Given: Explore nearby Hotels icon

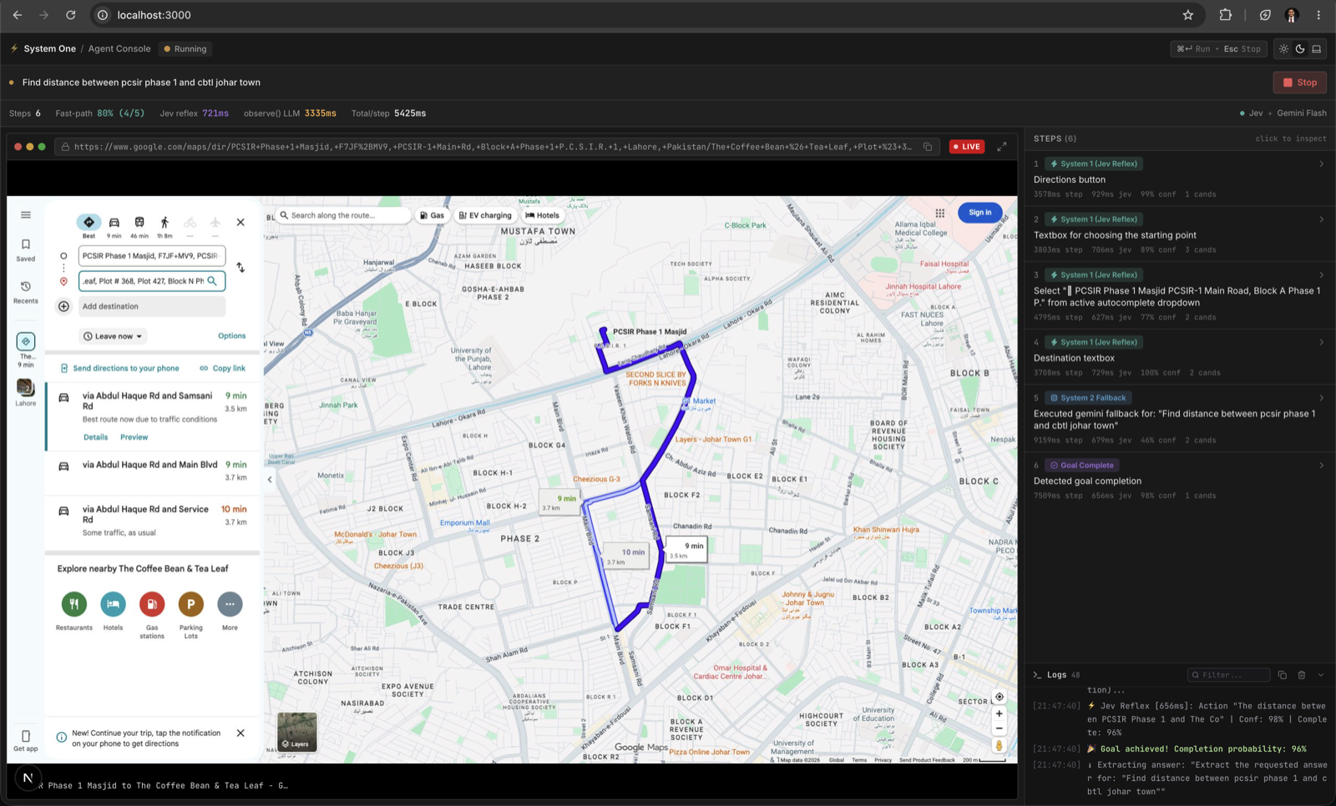Looking at the screenshot, I should pos(113,604).
